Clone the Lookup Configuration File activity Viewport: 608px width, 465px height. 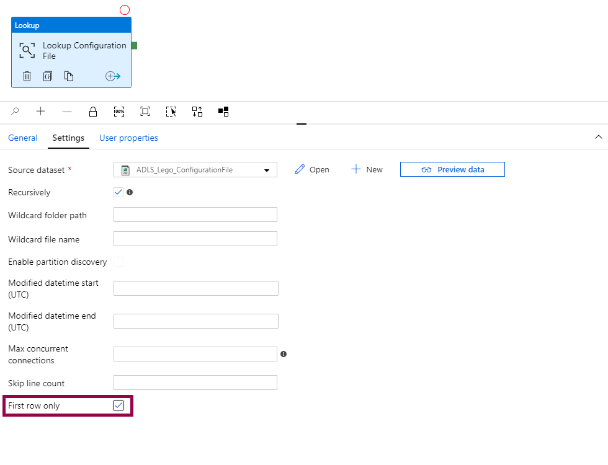pyautogui.click(x=69, y=76)
